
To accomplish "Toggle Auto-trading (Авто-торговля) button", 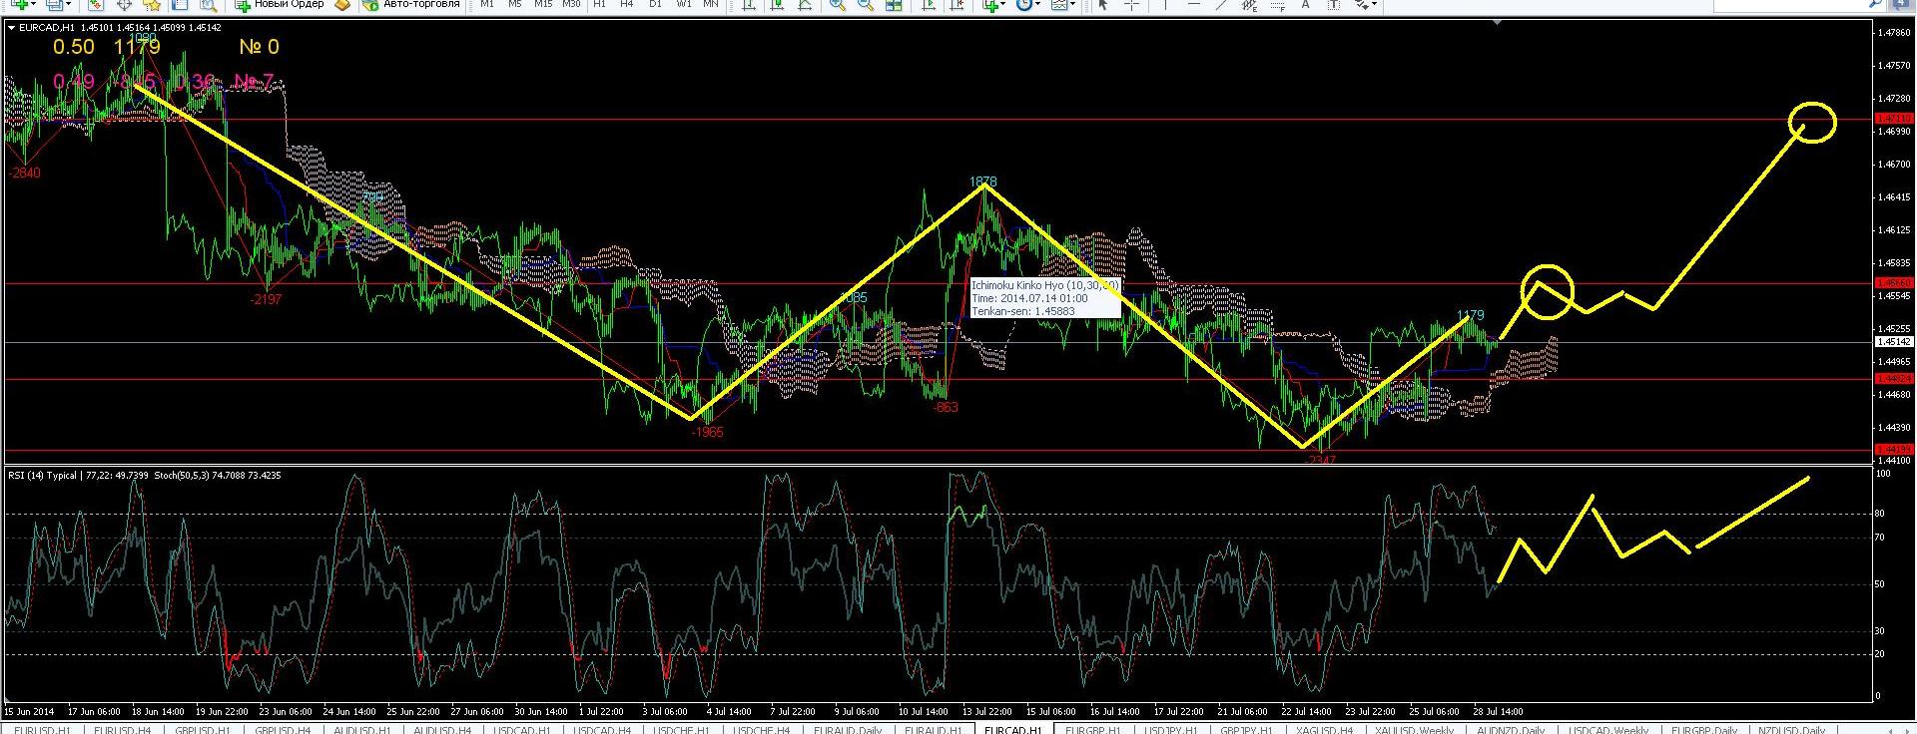I will [412, 5].
